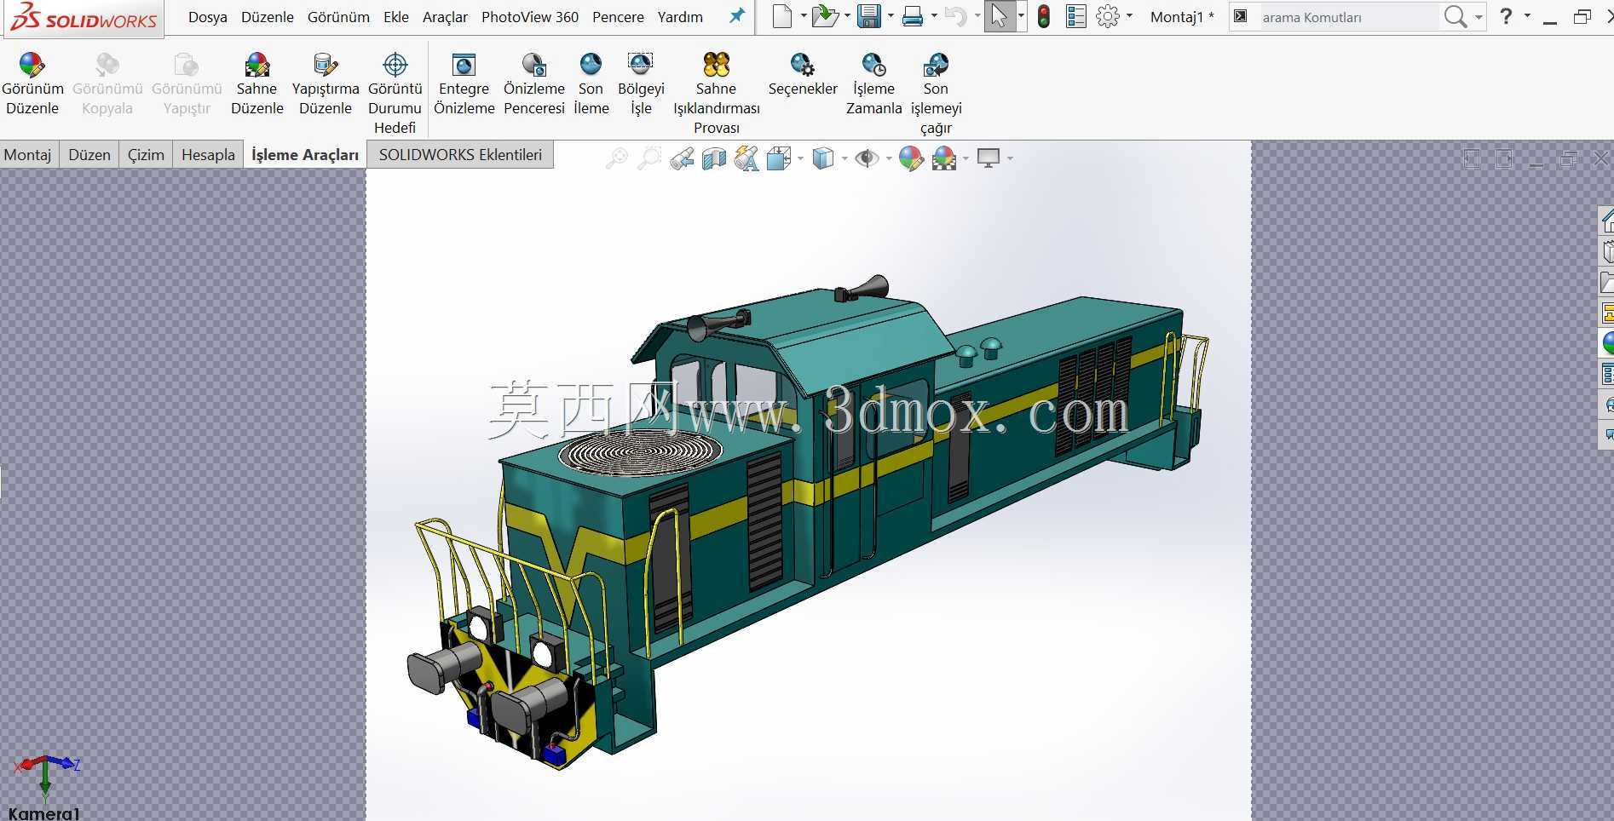Open the PhotoView 360 menu
Image resolution: width=1614 pixels, height=821 pixels.
click(530, 17)
